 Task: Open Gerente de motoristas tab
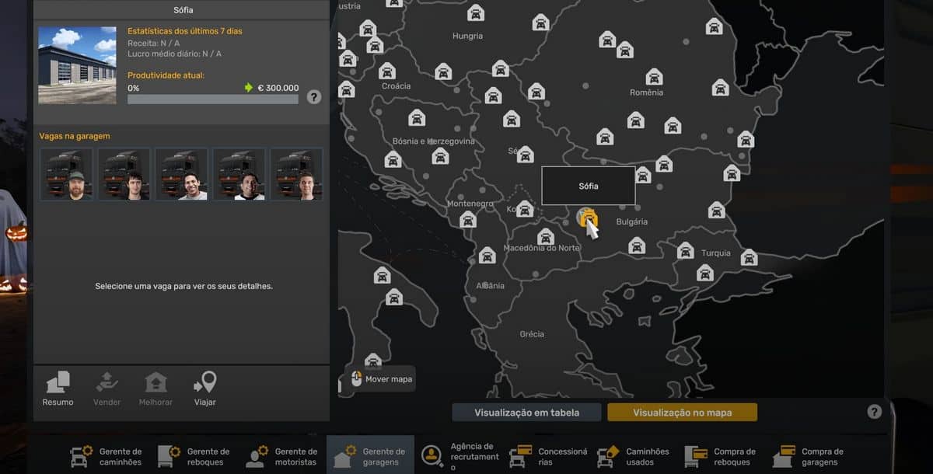point(282,456)
